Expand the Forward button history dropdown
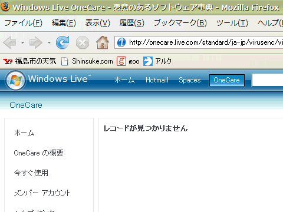 49,42
